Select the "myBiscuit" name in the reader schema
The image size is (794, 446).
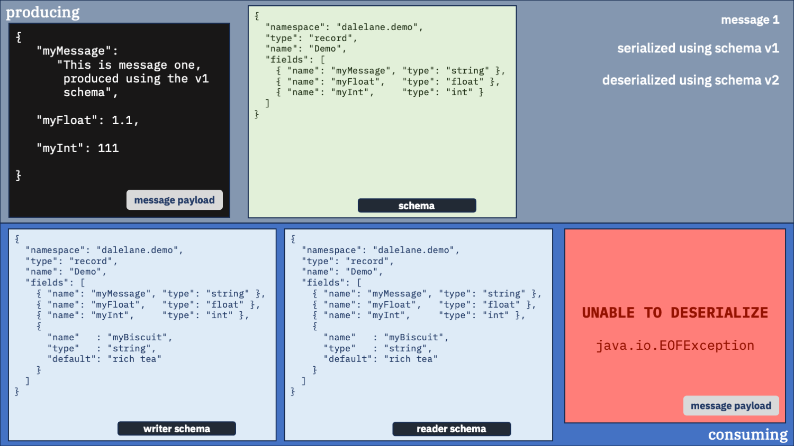coord(416,338)
